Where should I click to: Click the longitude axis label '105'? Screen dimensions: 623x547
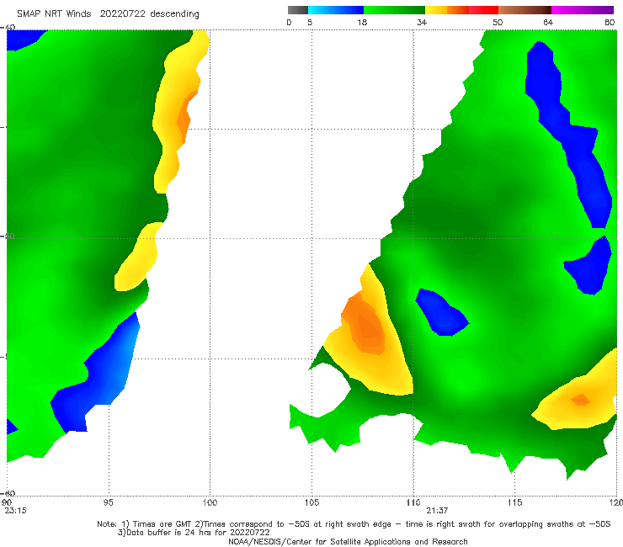point(311,502)
